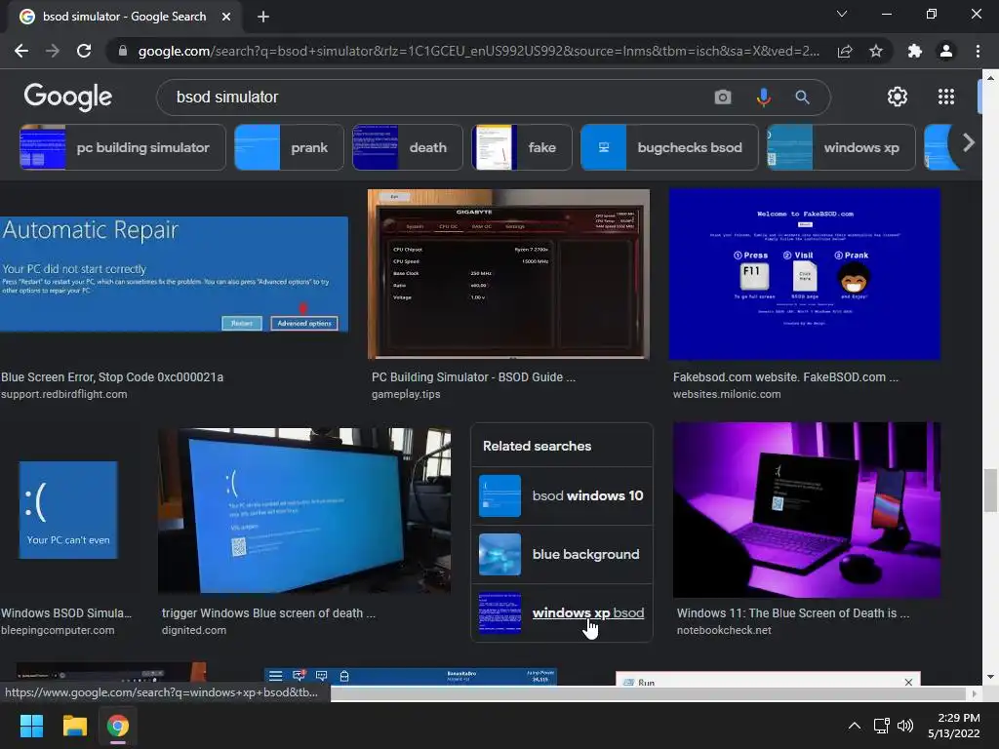Click dignited.com source text
999x749 pixels.
[194, 630]
